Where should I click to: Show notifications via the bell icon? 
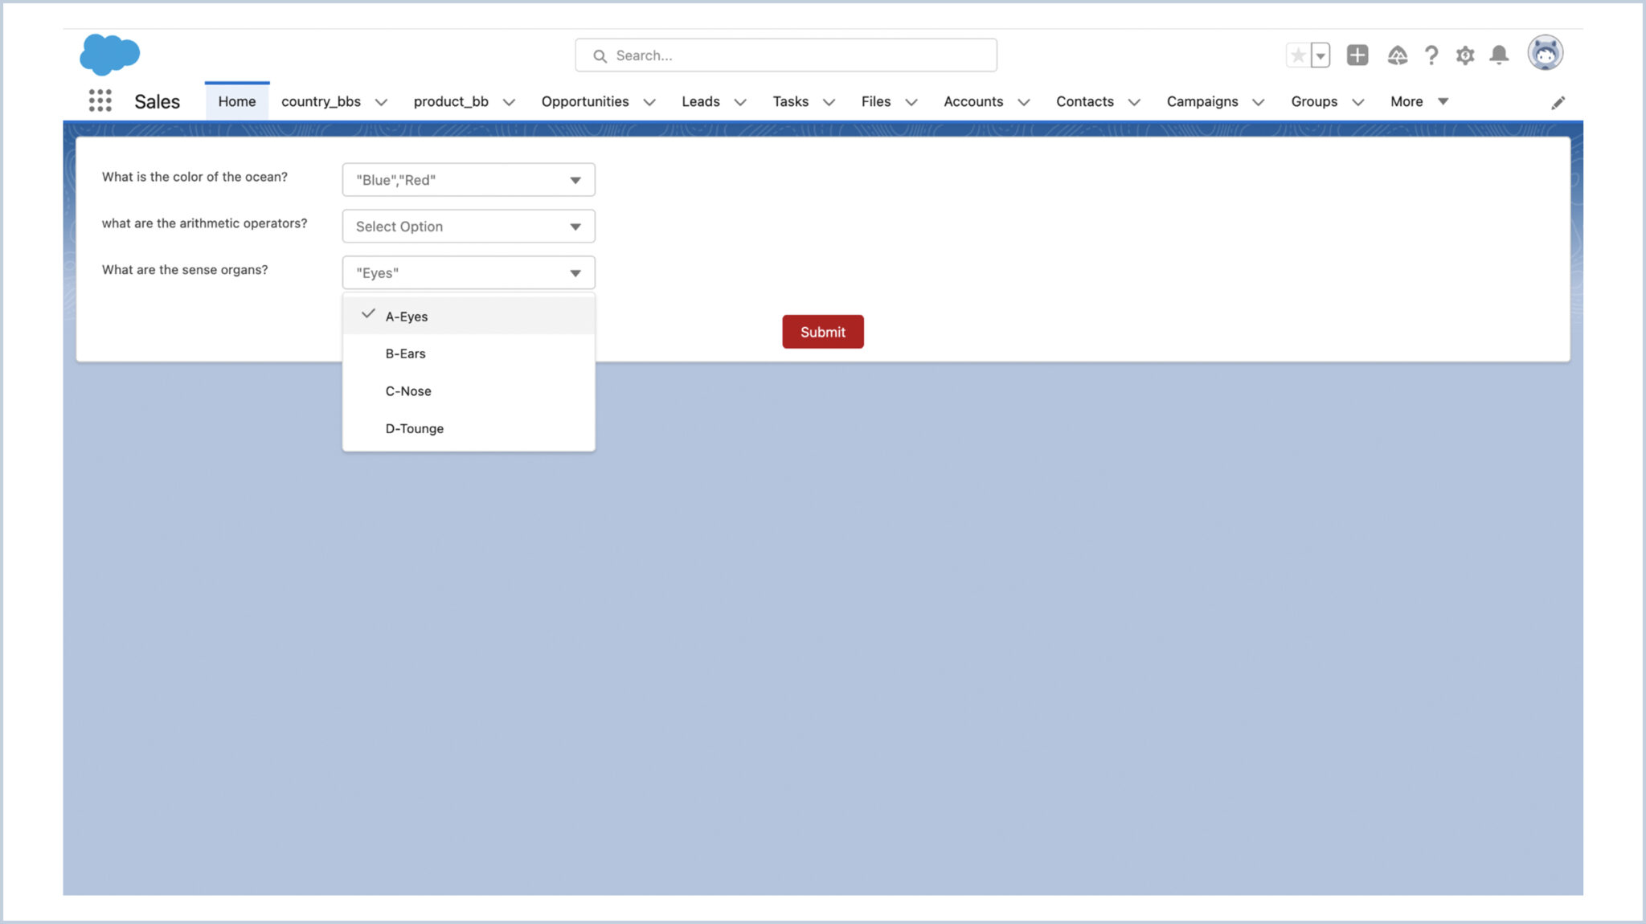(x=1498, y=55)
